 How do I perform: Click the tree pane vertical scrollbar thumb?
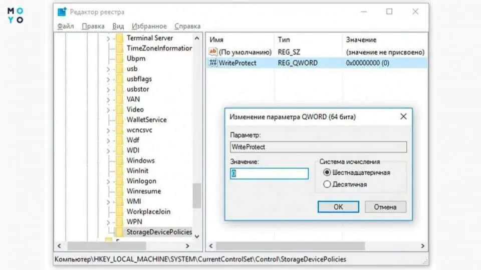point(197,195)
